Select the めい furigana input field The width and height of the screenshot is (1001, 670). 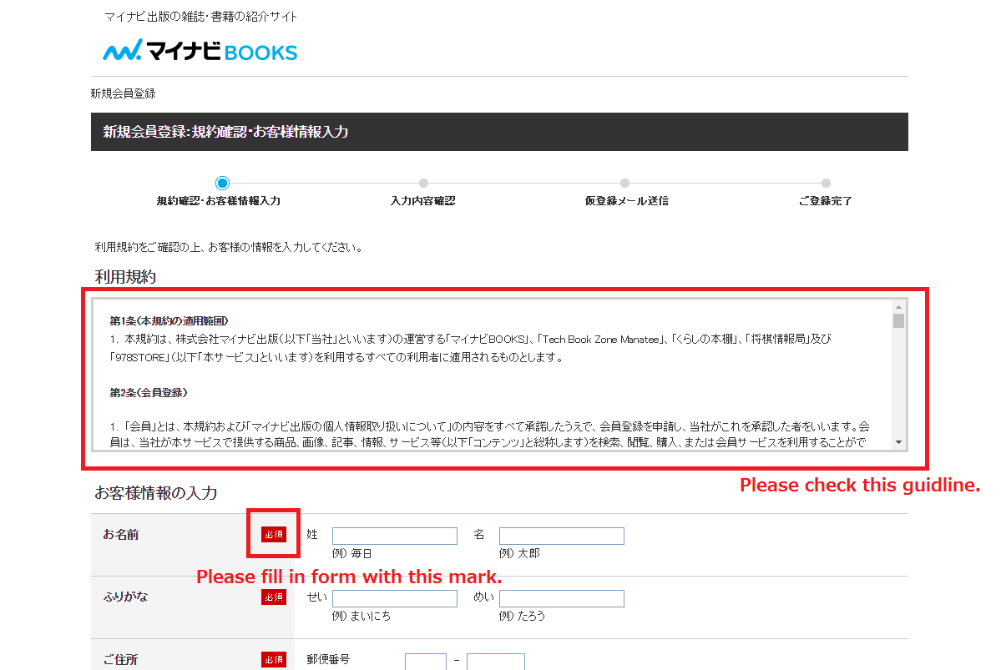[562, 598]
